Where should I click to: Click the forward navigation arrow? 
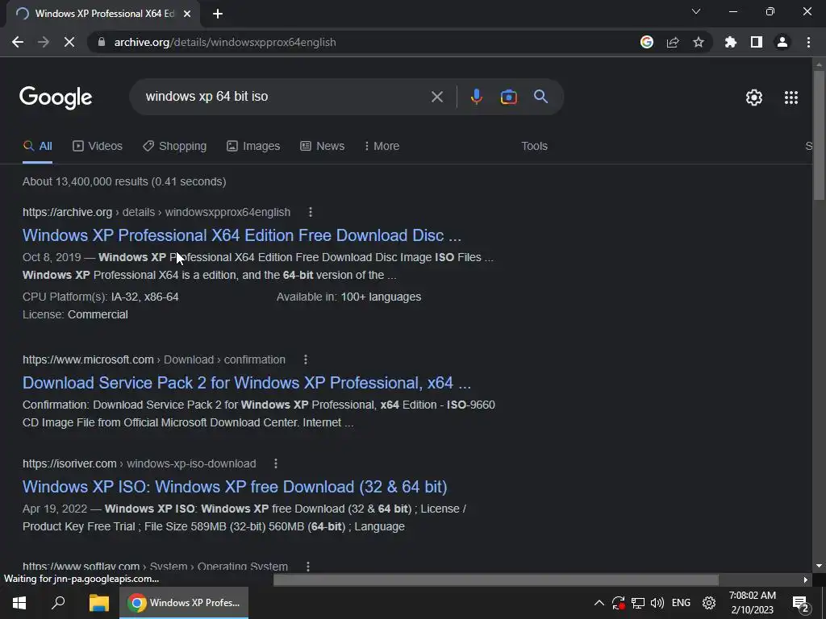tap(44, 42)
